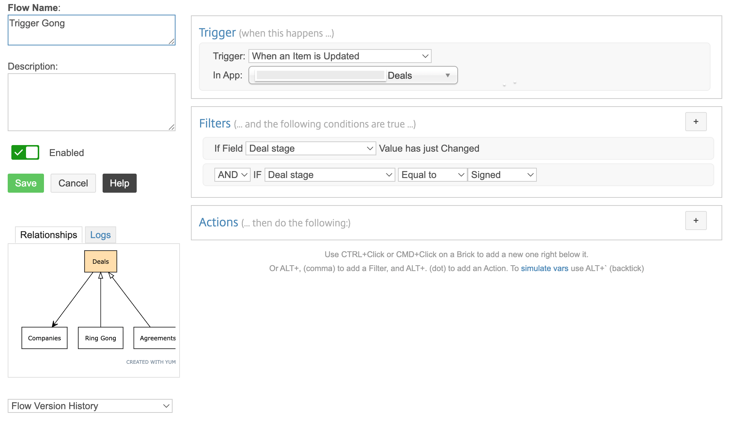Click the Companies box in relationships diagram
Screen dimensions: 738x422
click(44, 338)
